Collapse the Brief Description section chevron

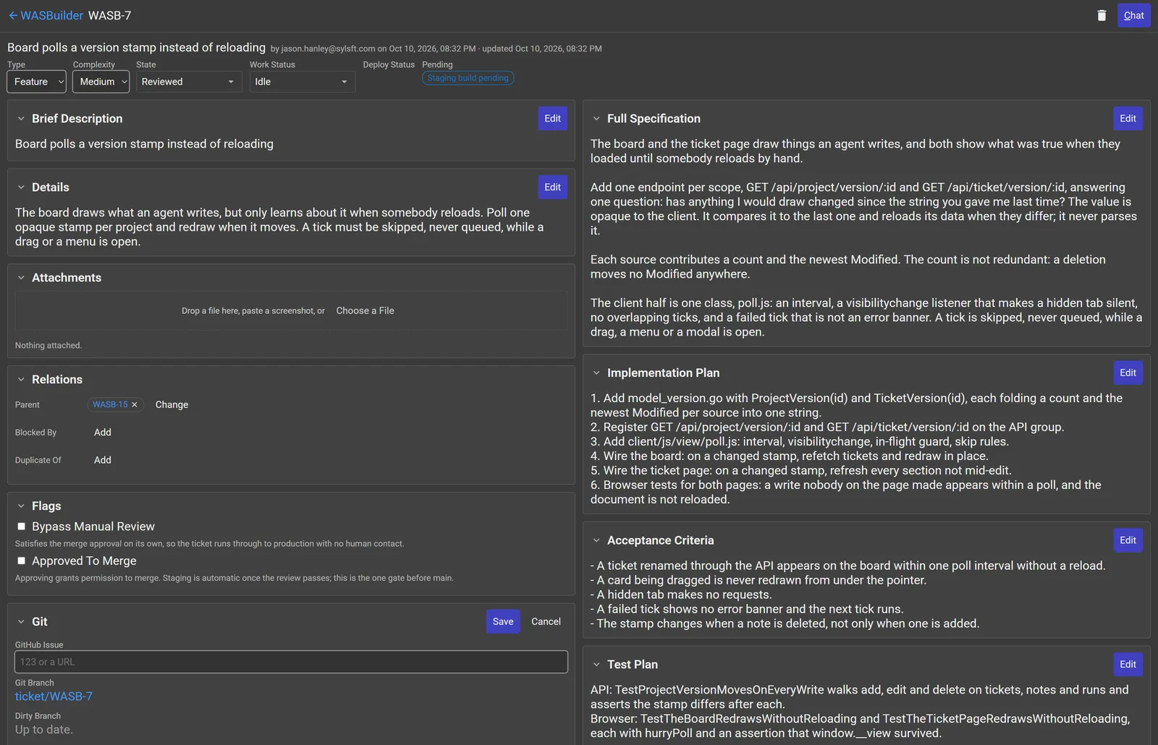point(21,119)
